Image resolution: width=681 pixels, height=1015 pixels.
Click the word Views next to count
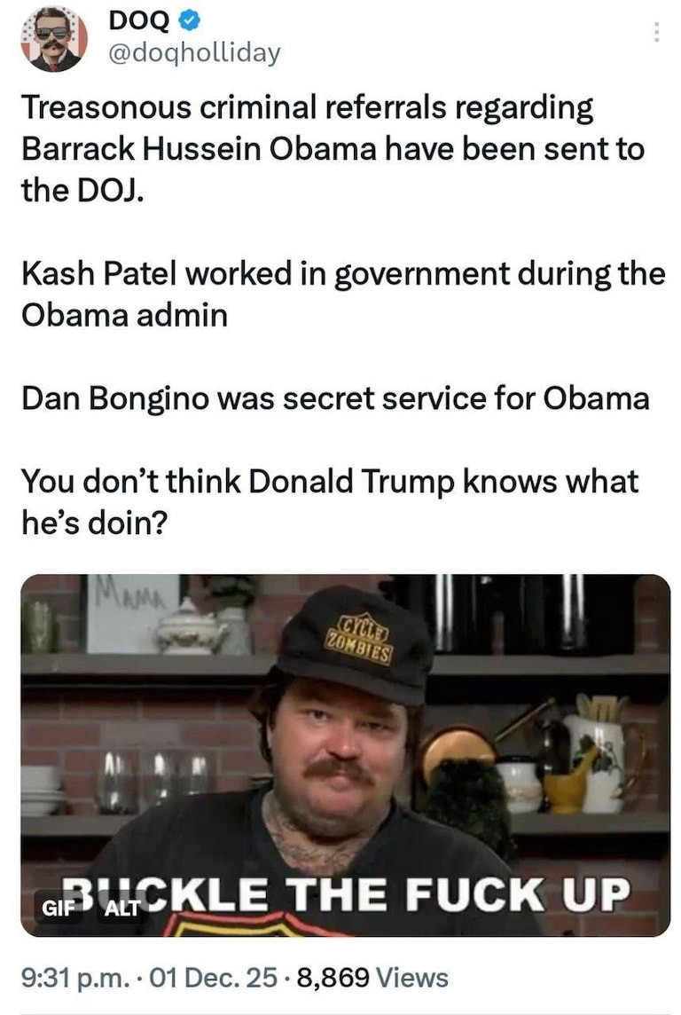click(412, 978)
